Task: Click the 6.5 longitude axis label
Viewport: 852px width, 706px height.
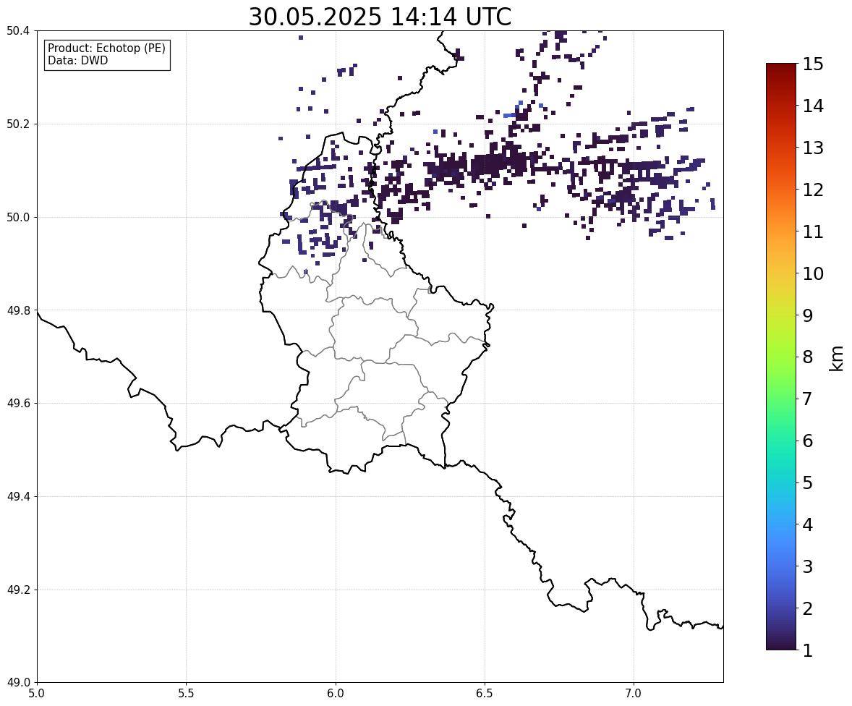Action: click(485, 694)
